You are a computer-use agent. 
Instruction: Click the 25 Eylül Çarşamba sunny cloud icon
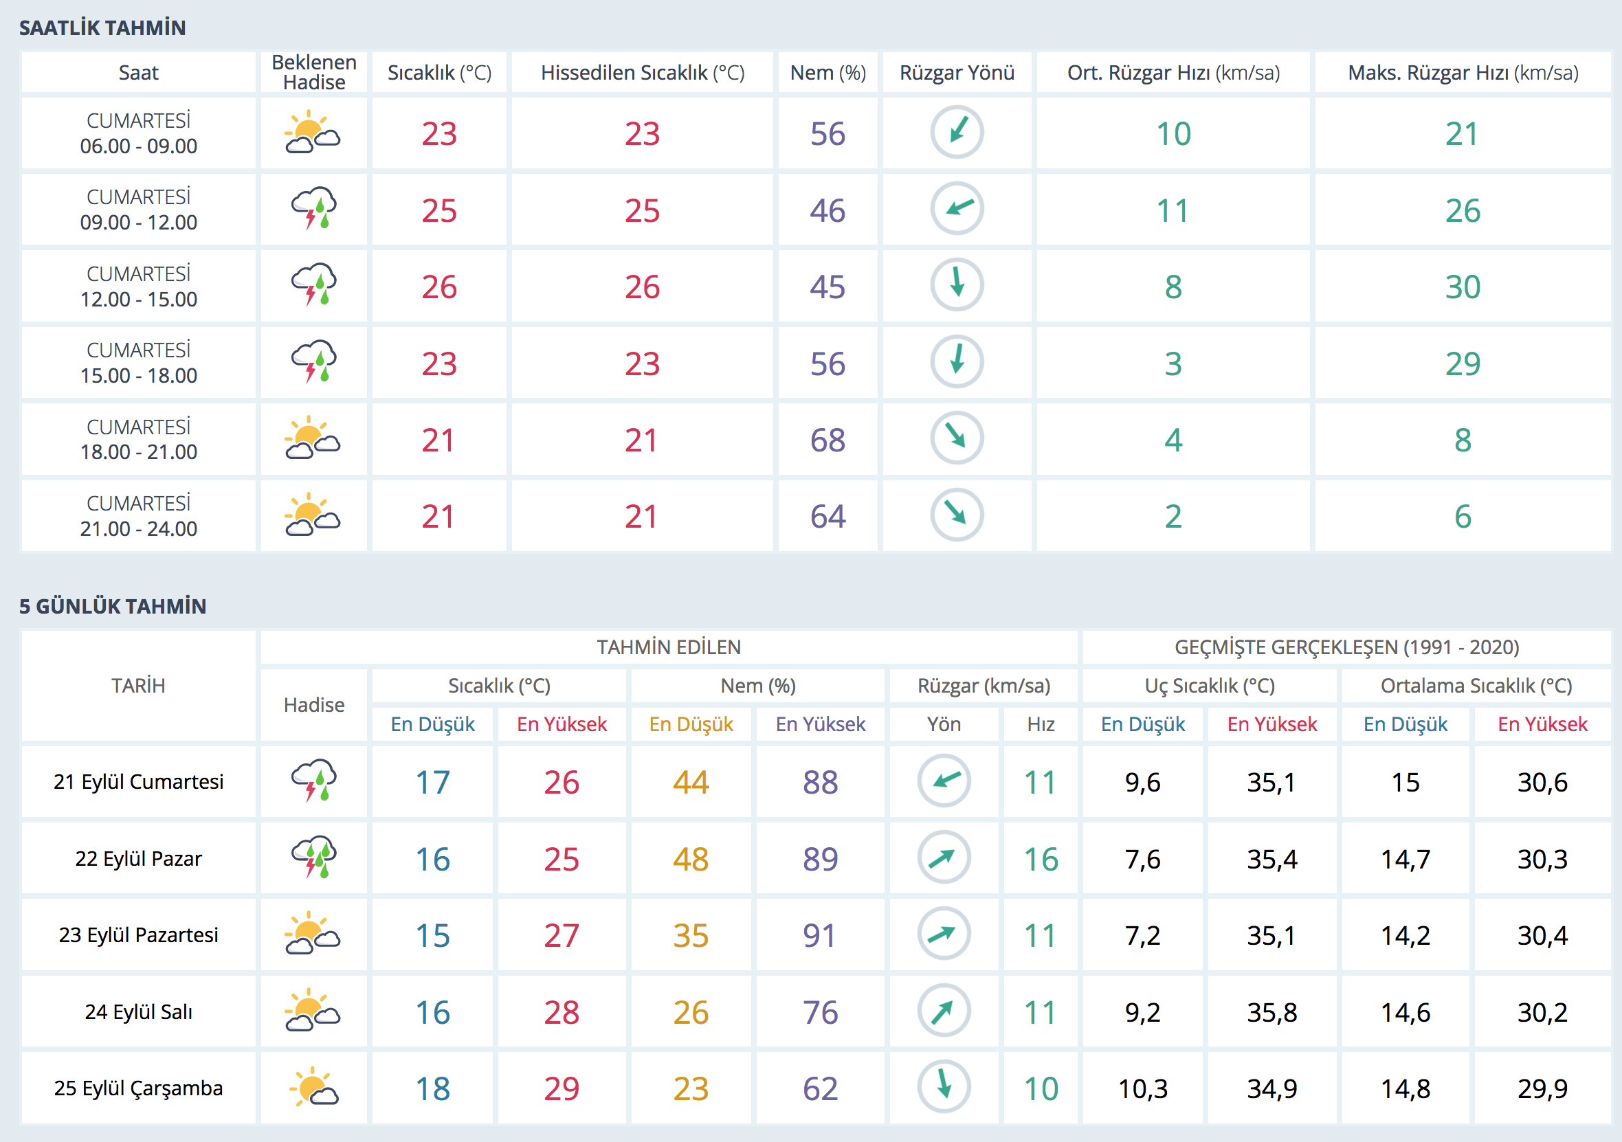(313, 1088)
